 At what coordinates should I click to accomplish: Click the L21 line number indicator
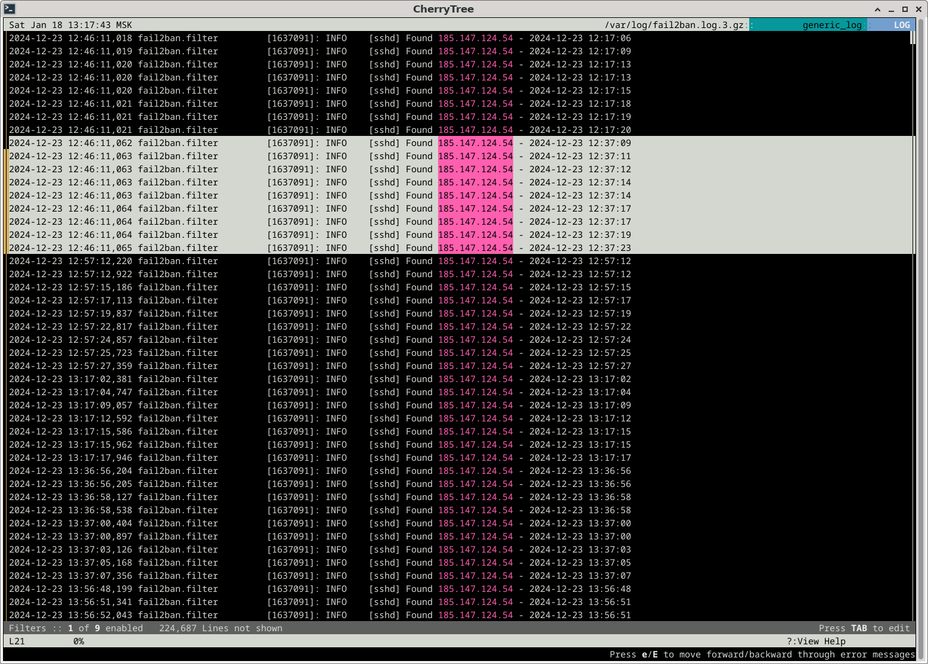tap(17, 641)
